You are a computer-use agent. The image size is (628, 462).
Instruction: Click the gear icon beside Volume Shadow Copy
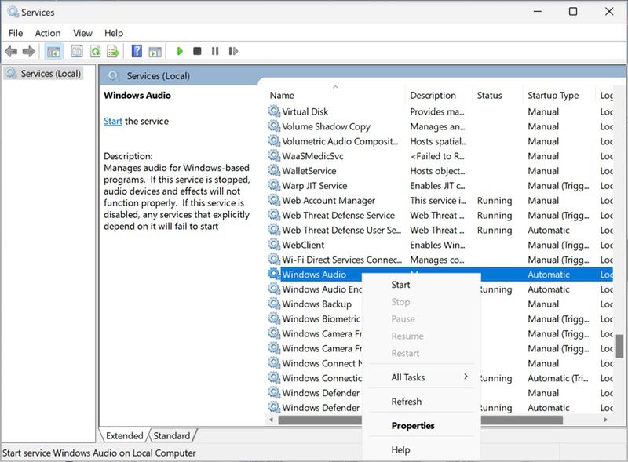click(274, 126)
